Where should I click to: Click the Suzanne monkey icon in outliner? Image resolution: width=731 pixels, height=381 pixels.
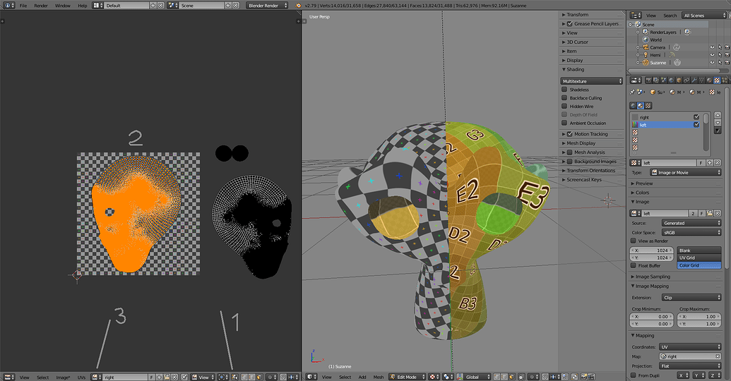(646, 62)
